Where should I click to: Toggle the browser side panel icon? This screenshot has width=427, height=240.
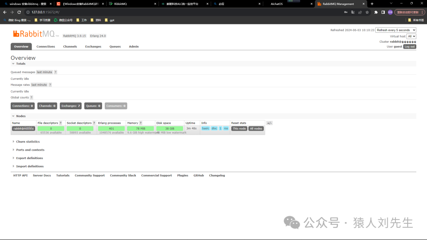tap(383, 12)
